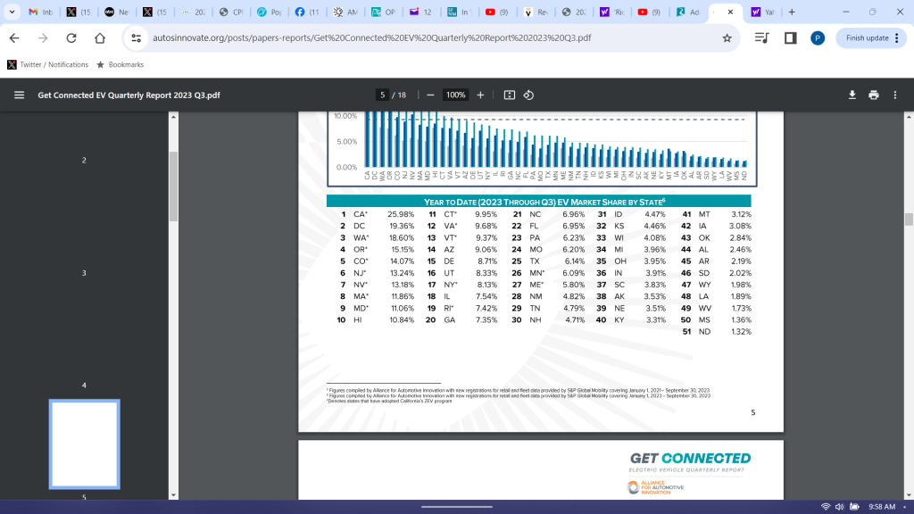Switch to the Gmail Inbox tab
914x514 pixels.
pyautogui.click(x=40, y=12)
